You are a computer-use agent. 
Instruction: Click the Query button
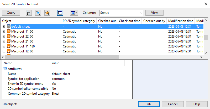point(11,13)
